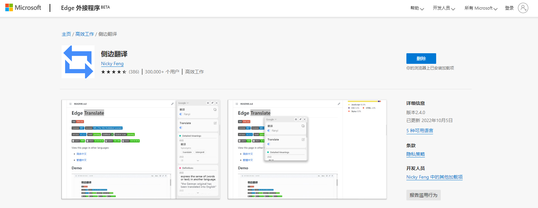The height and width of the screenshot is (208, 538).
Task: Click 报告滥用行为 button
Action: pos(423,195)
